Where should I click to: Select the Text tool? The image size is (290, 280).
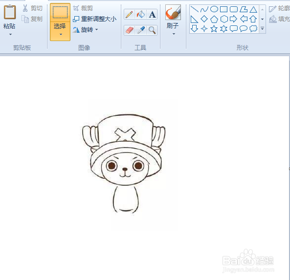(x=152, y=14)
